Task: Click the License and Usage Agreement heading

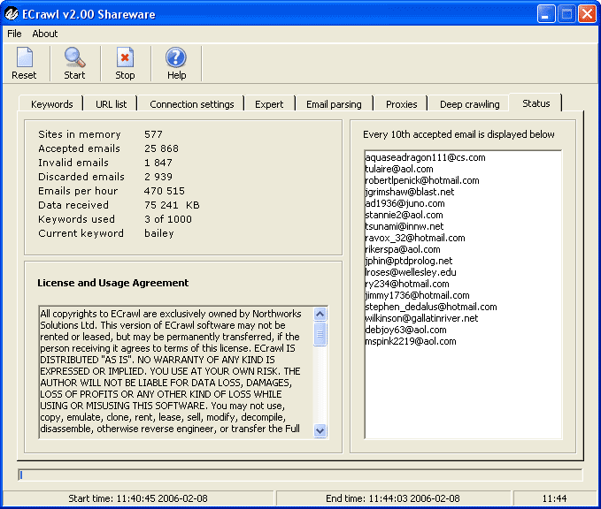Action: (x=112, y=283)
